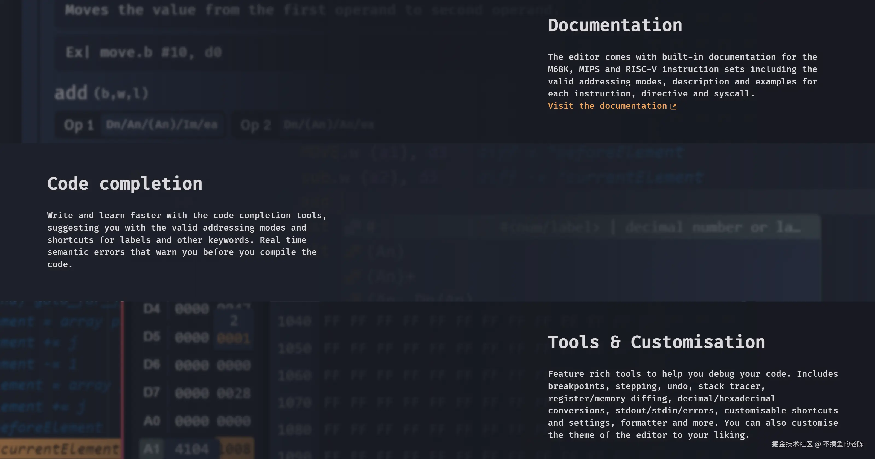Click the blurred D7 register value 0028
Screen dimensions: 875x459
(x=234, y=393)
